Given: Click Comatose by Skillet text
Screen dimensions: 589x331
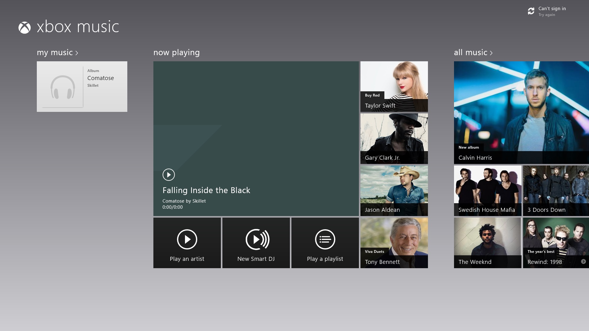Looking at the screenshot, I should [x=184, y=201].
